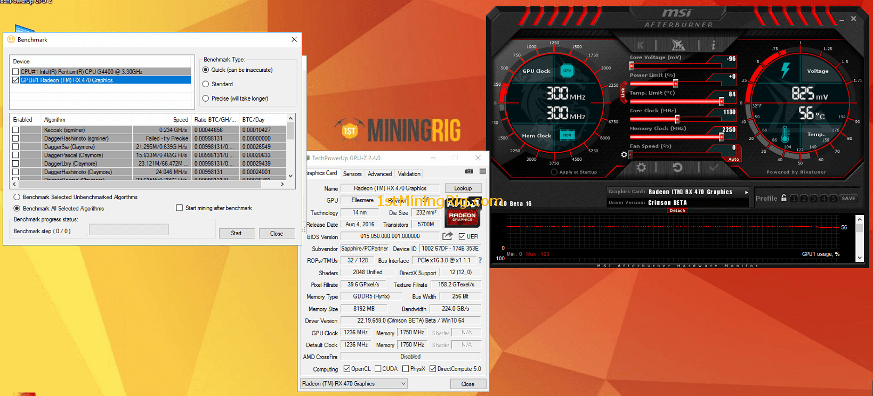Click the Power Limit slider handle
Image resolution: width=873 pixels, height=396 pixels.
[x=676, y=84]
